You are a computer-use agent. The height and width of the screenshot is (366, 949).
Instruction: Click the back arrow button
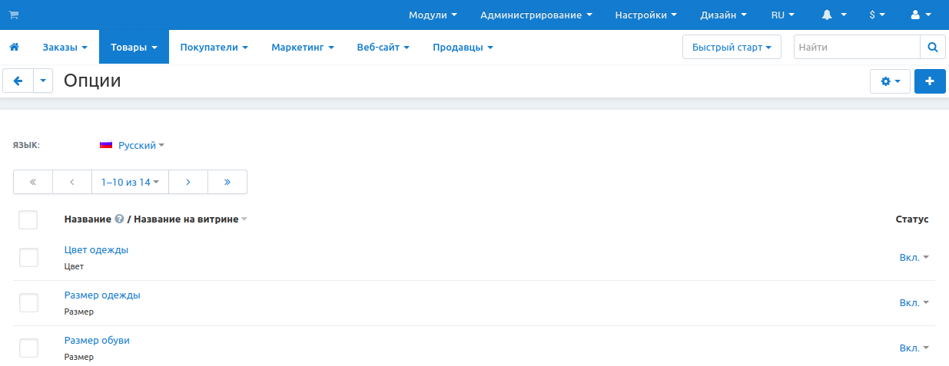point(18,81)
